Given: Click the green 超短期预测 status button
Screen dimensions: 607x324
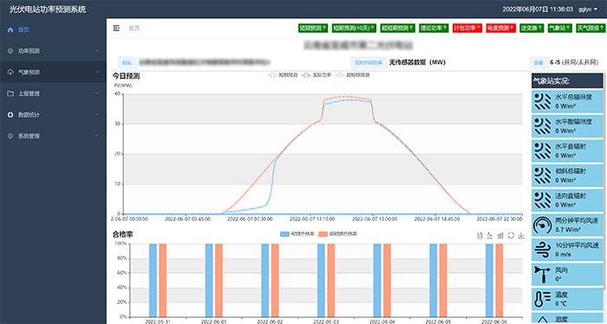Looking at the screenshot, I should tap(397, 28).
